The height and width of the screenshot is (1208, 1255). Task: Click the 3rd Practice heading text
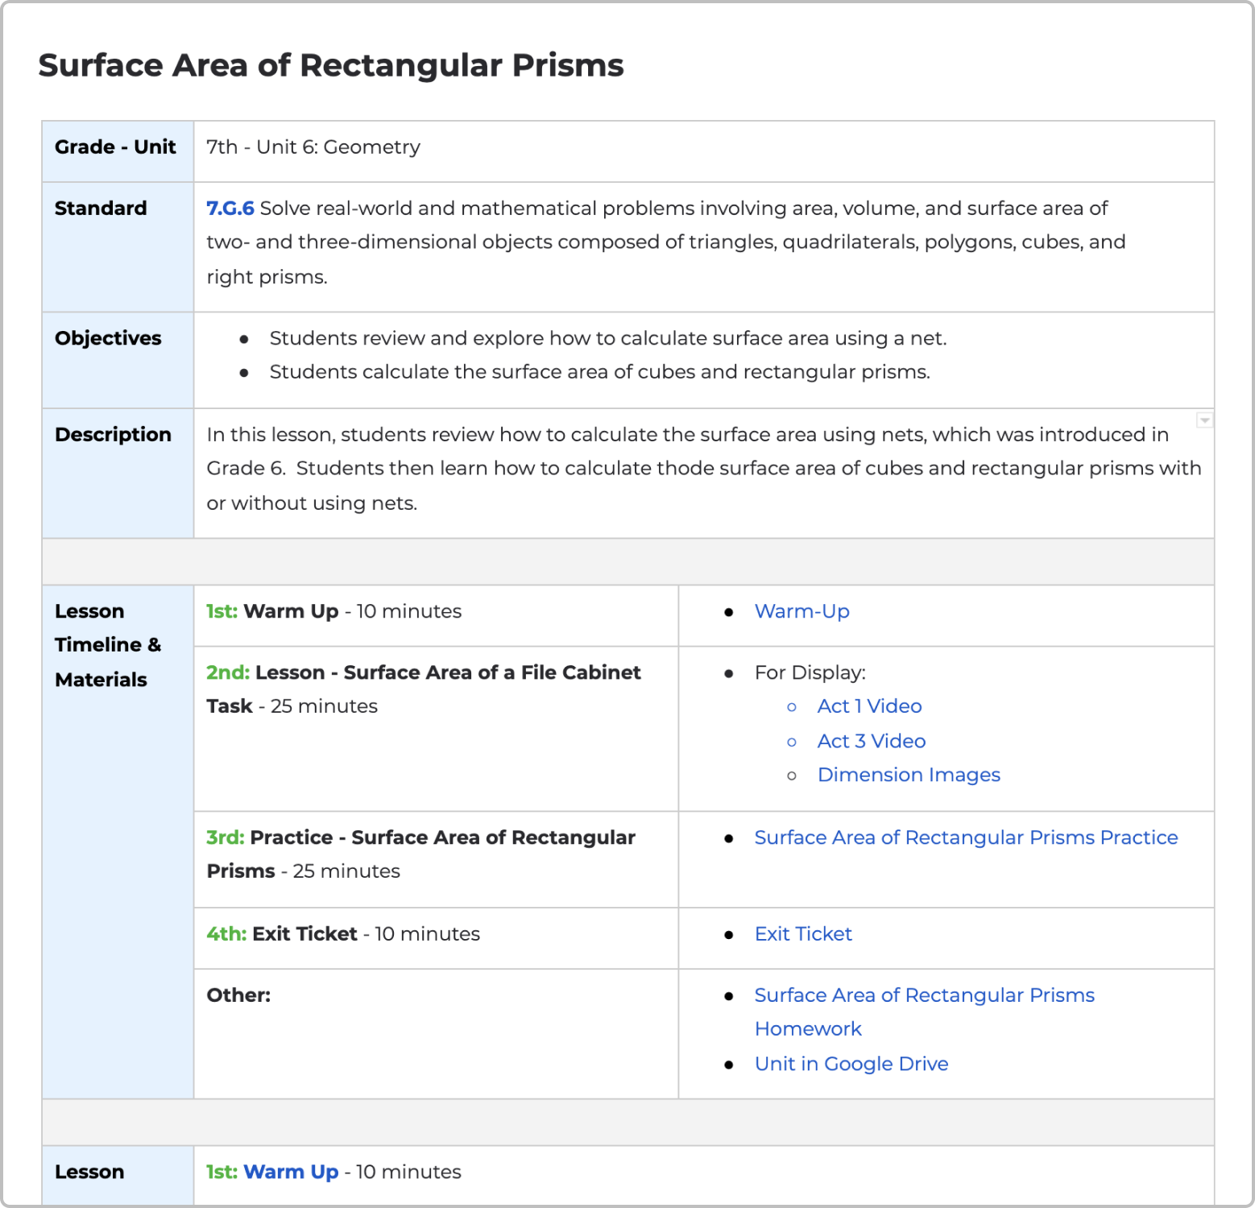(420, 854)
